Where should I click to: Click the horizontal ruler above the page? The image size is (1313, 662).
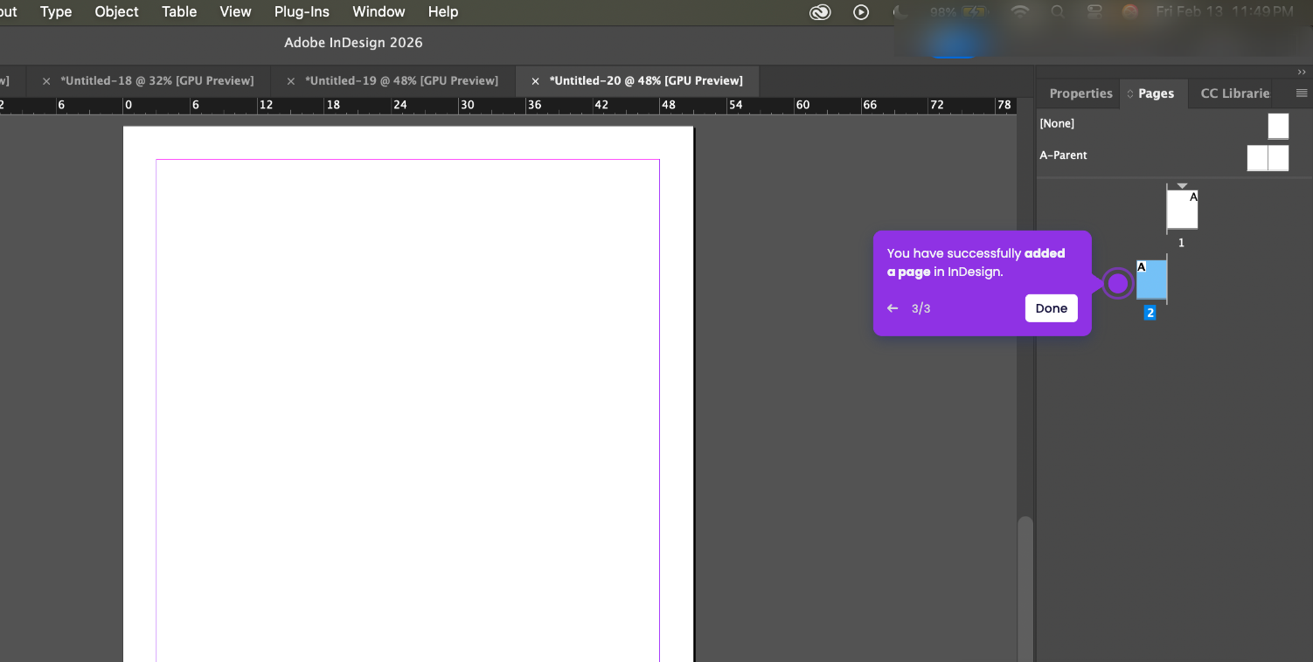point(509,106)
